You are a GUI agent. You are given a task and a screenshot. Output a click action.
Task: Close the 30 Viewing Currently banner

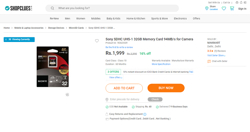(6, 40)
